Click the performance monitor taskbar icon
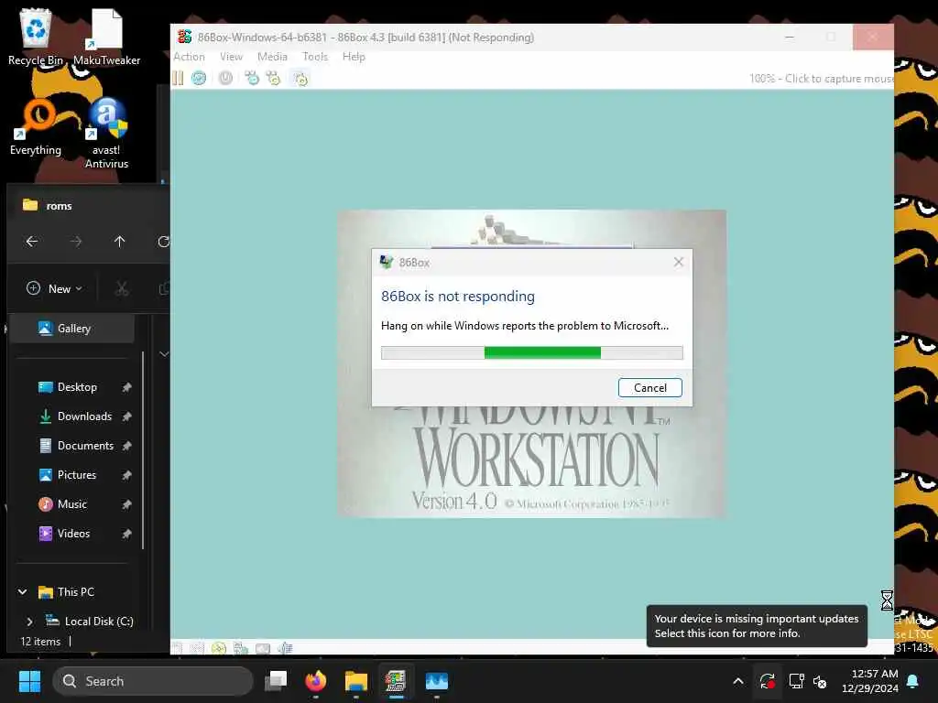This screenshot has width=938, height=703. (x=437, y=681)
